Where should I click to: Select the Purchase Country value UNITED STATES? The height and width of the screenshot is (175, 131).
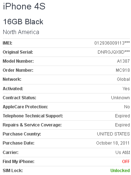[113, 134]
